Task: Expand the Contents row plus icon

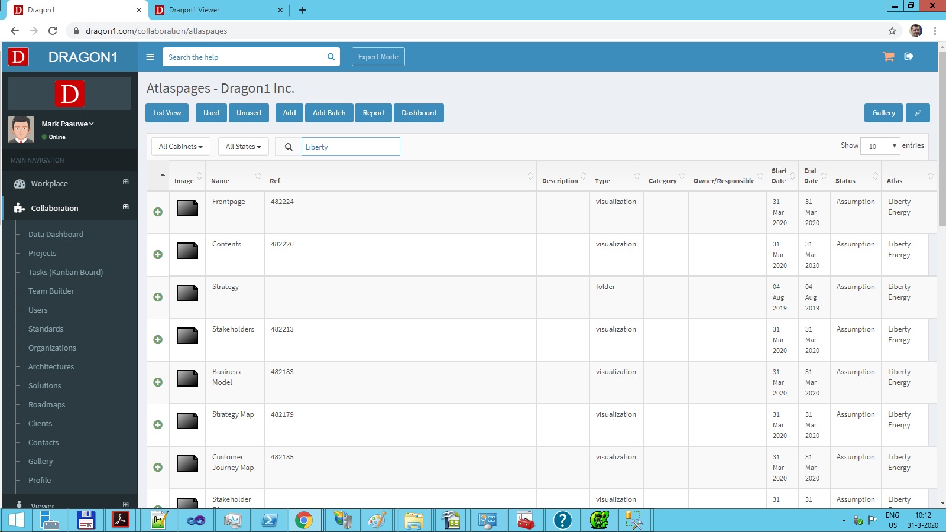Action: tap(158, 254)
